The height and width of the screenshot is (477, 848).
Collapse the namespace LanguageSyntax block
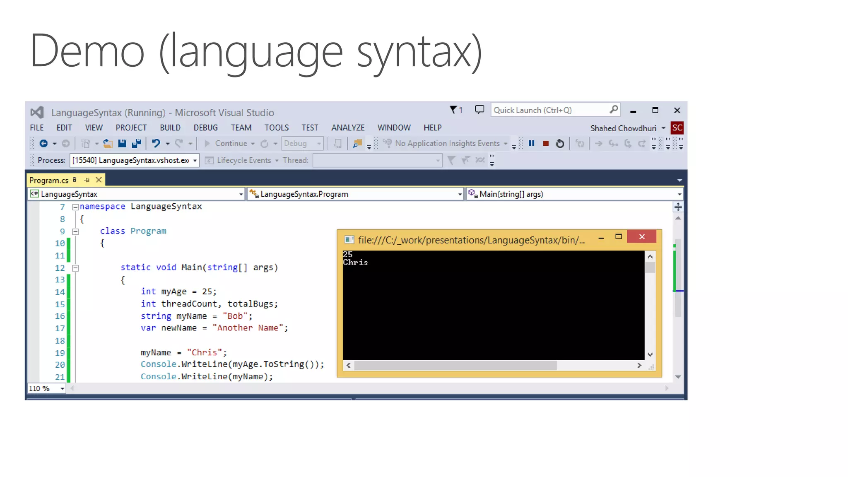pos(75,207)
